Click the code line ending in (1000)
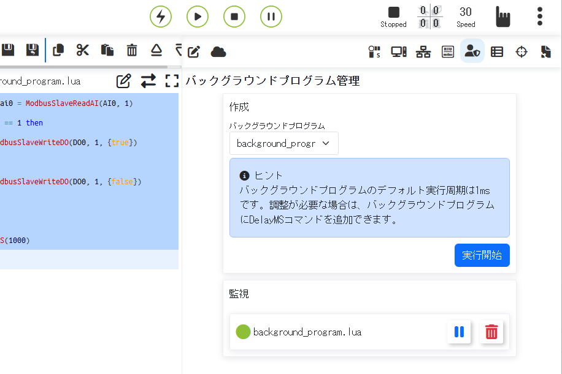This screenshot has height=374, width=562. (89, 241)
